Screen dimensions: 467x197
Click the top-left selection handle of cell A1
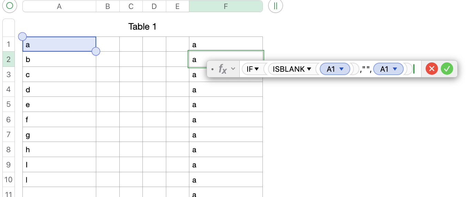coord(22,36)
